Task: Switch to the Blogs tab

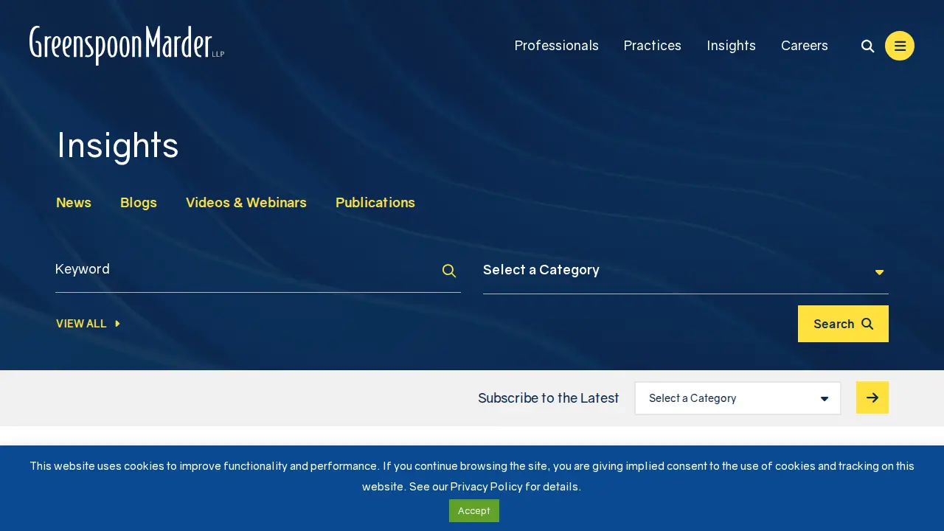Action: 139,203
